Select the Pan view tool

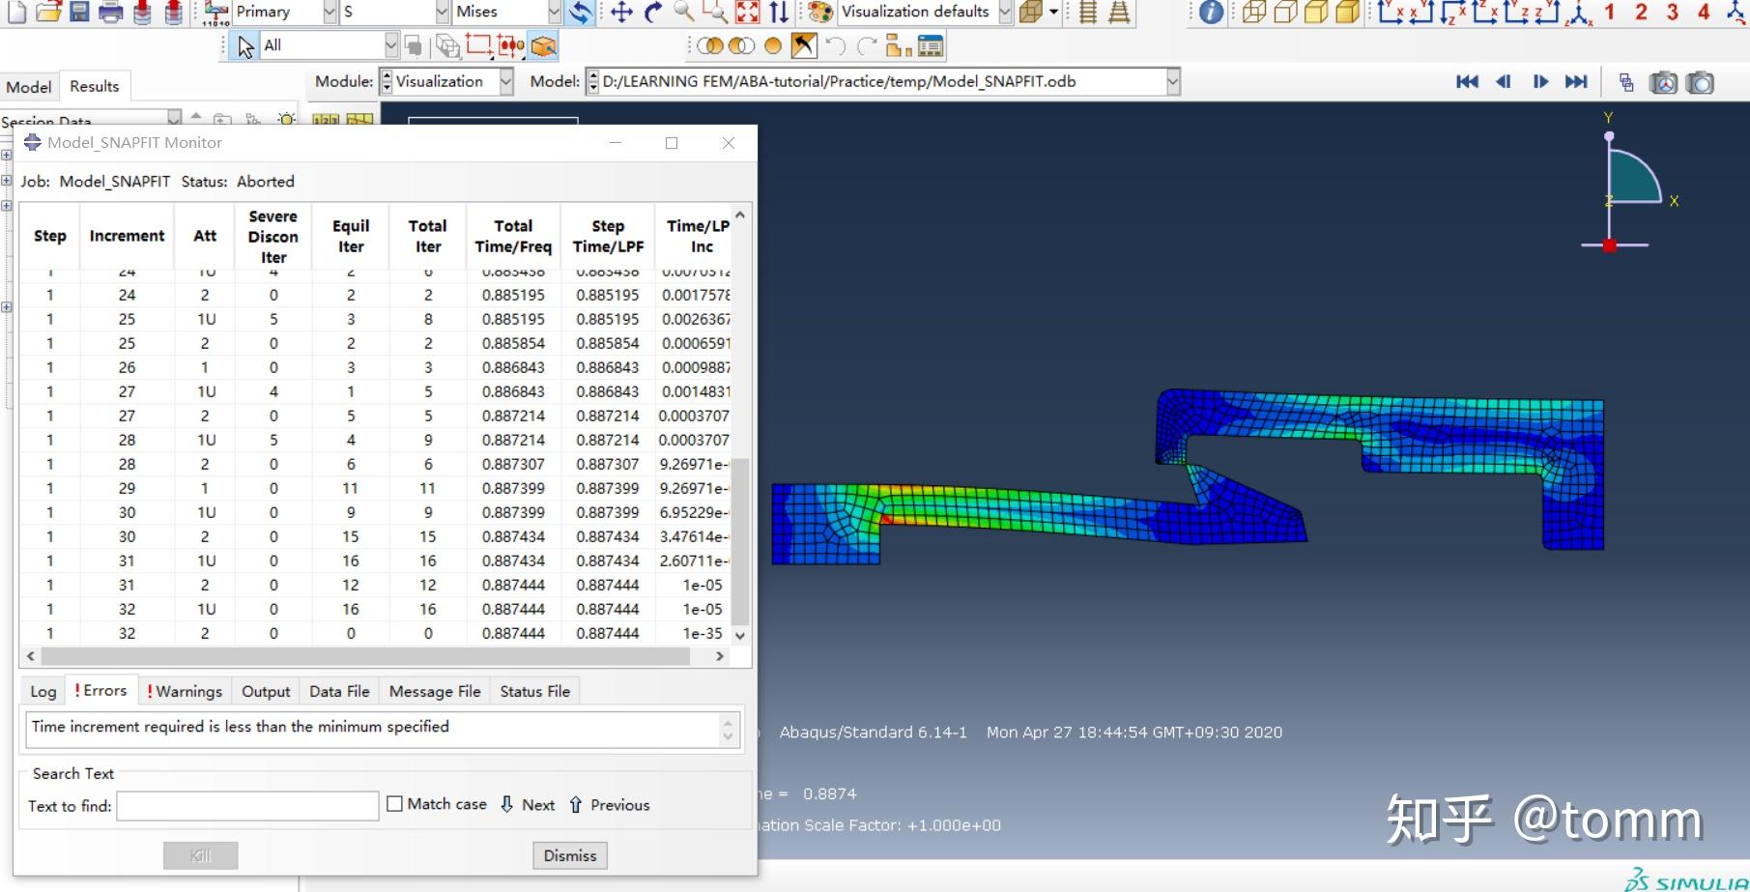click(621, 12)
